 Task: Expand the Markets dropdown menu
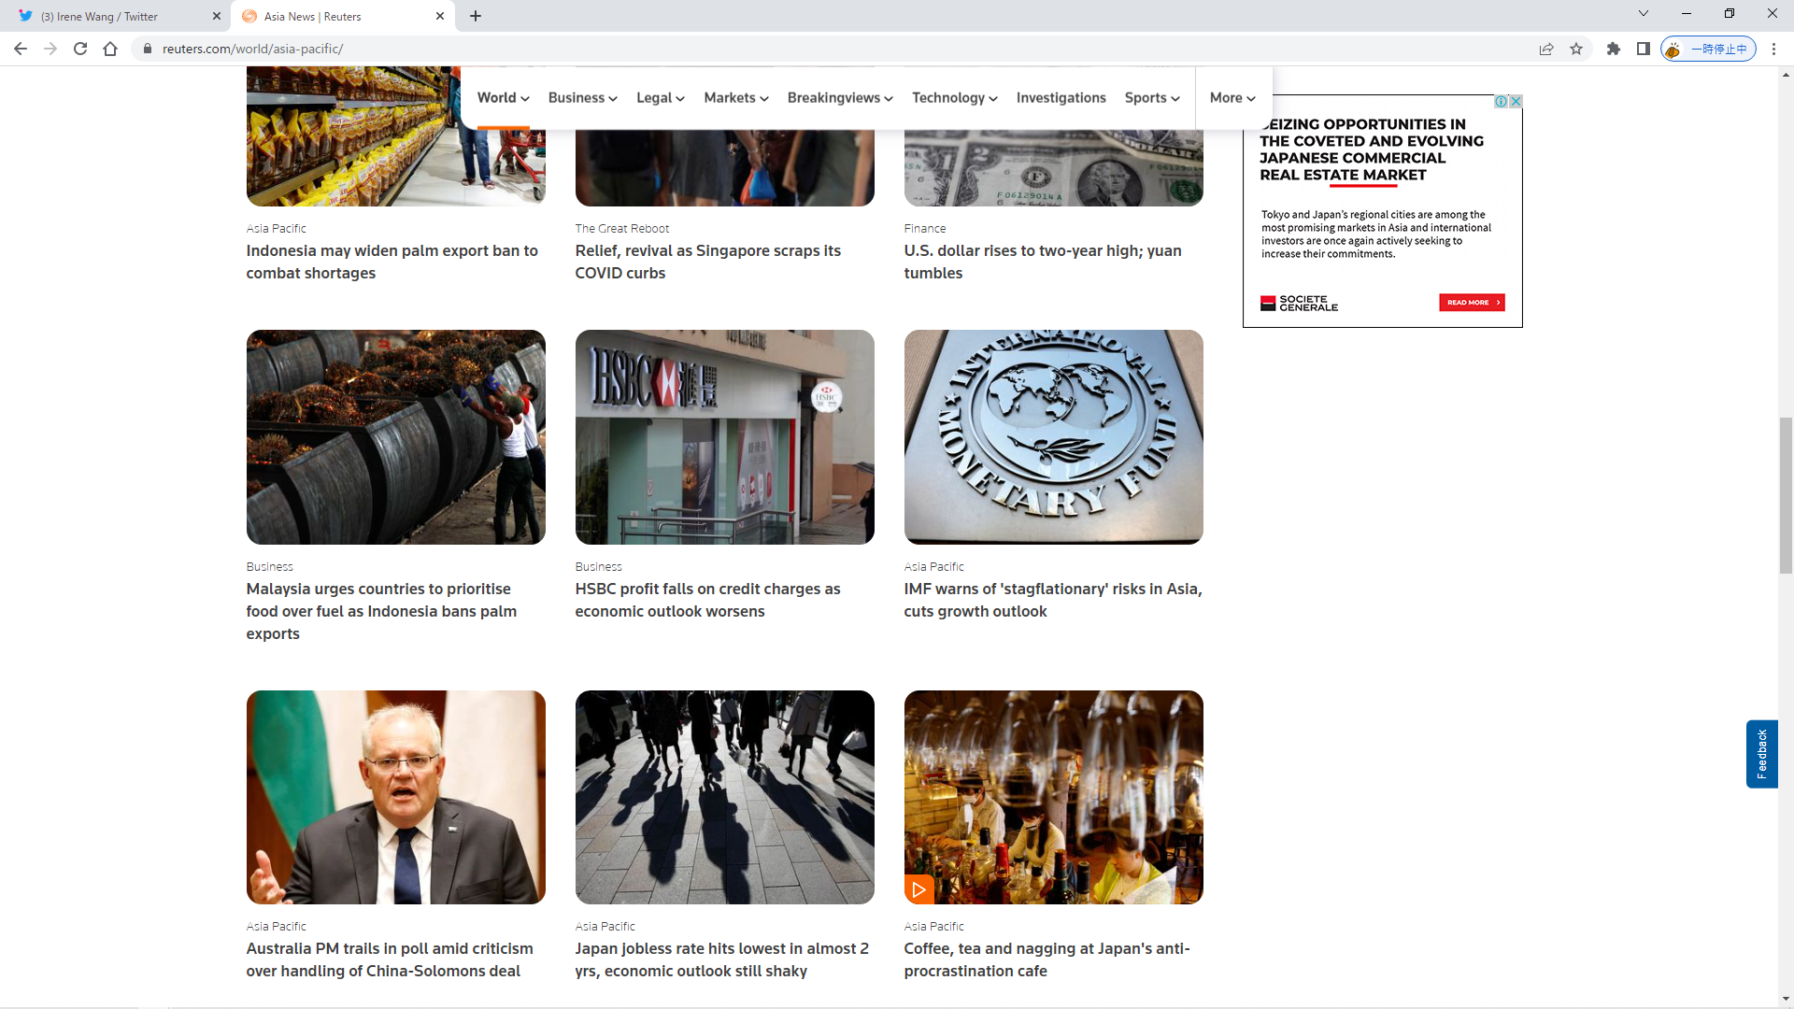[735, 98]
